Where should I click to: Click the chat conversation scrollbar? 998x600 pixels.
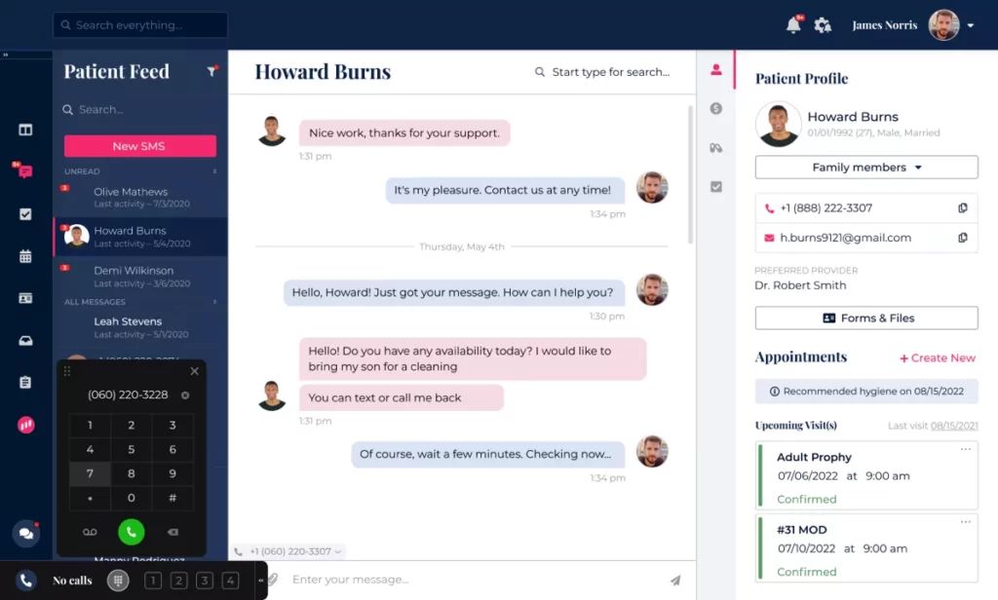[x=691, y=175]
